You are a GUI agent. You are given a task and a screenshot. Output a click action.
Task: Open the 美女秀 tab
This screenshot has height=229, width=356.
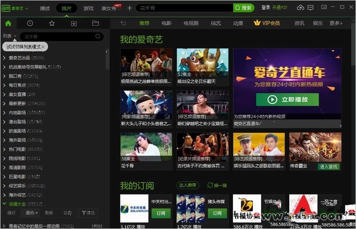pyautogui.click(x=109, y=8)
